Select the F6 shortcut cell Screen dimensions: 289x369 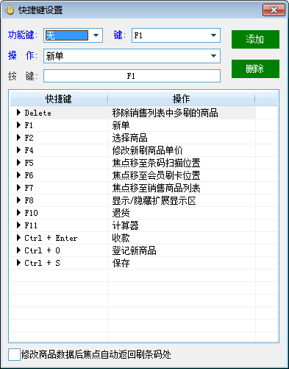pyautogui.click(x=65, y=175)
